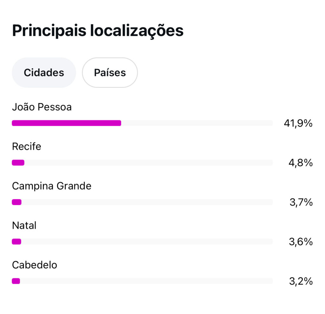This screenshot has height=314, width=325.
Task: Select the Cidades tab
Action: coord(44,72)
